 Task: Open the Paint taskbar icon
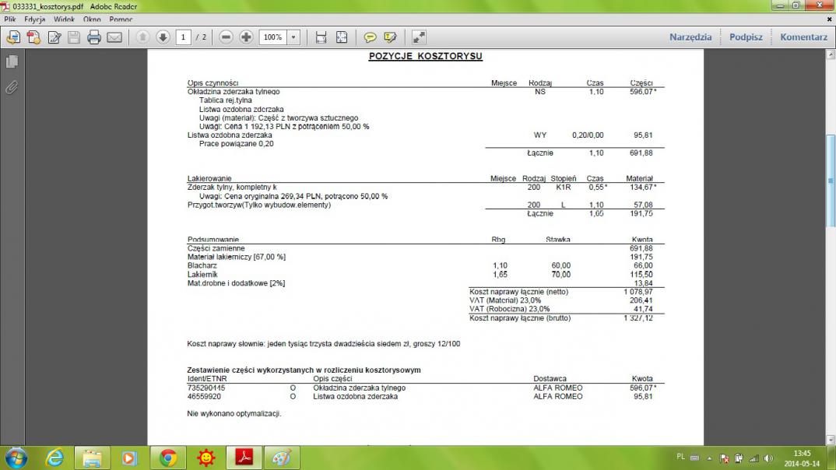point(282,458)
